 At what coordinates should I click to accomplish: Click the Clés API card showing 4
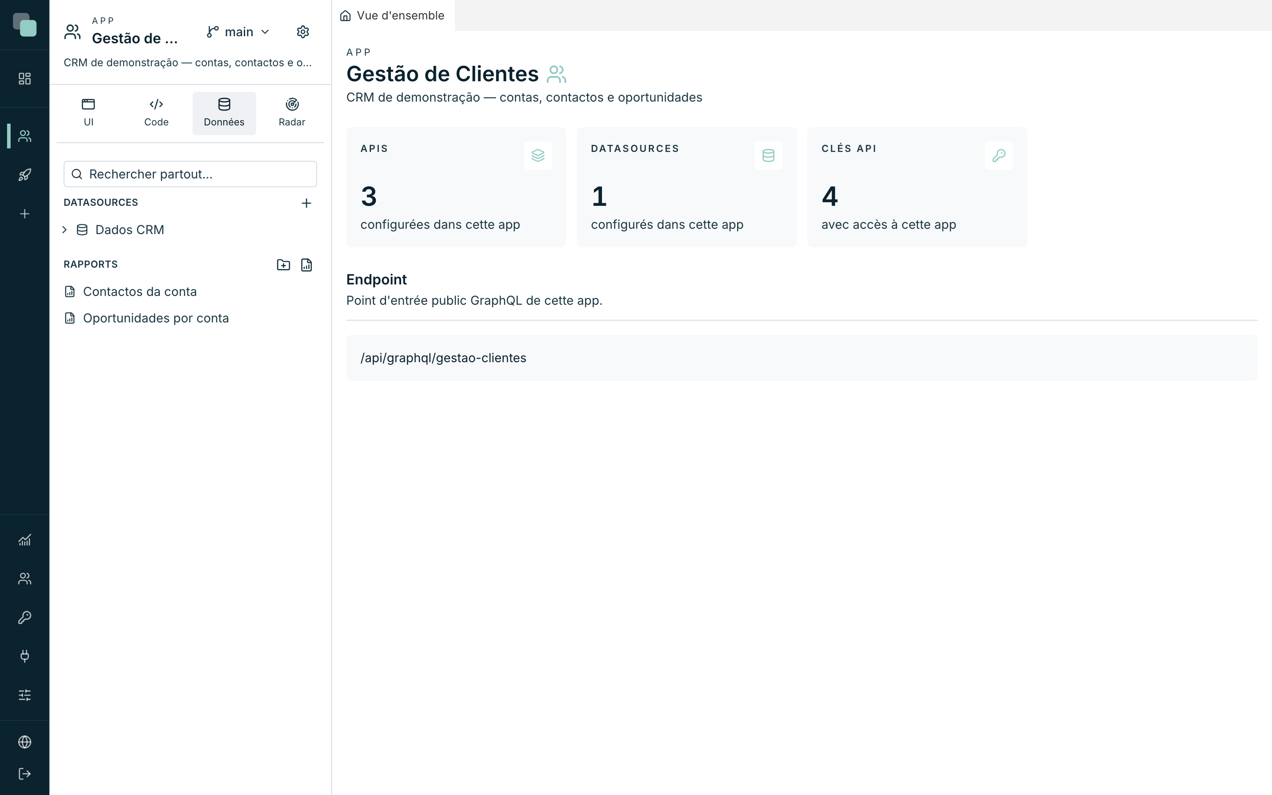point(917,187)
